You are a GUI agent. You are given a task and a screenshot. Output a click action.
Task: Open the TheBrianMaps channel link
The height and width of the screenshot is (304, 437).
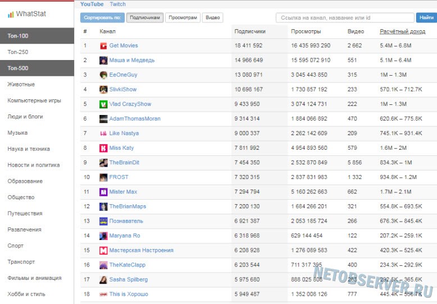coord(128,206)
